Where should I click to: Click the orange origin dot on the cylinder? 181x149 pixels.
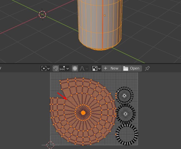(x=105, y=15)
